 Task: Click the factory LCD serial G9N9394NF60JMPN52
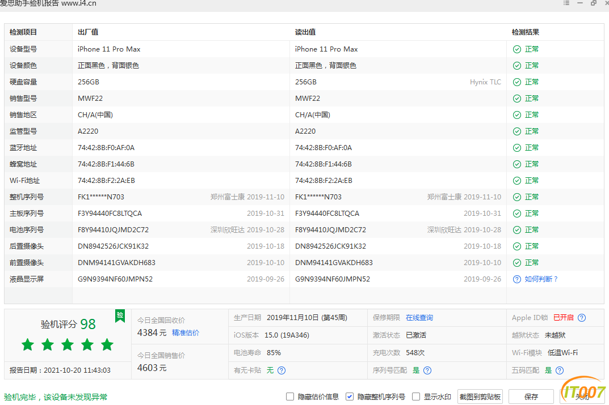coord(115,279)
